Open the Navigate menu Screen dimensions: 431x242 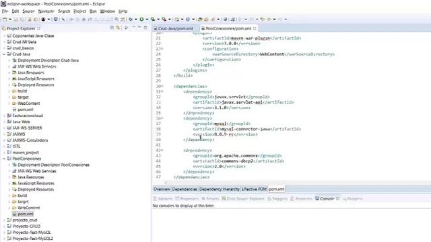(46, 11)
